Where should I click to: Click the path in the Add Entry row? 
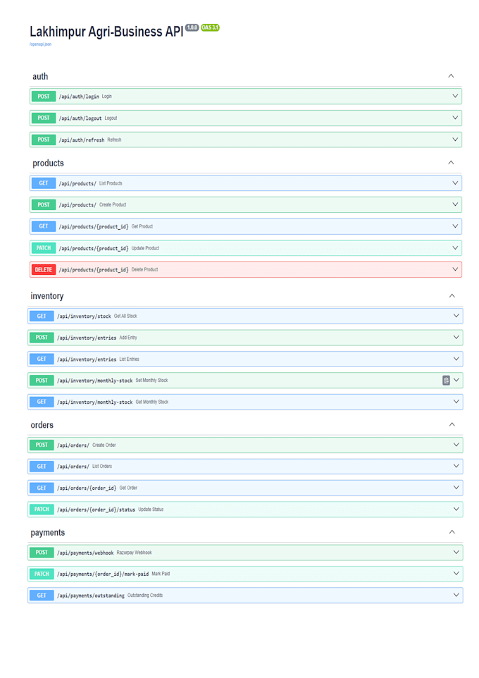[x=87, y=338]
